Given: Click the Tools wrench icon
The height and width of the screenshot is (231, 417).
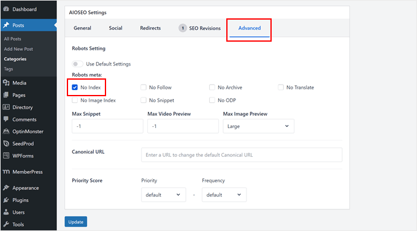Looking at the screenshot, I should (6, 224).
